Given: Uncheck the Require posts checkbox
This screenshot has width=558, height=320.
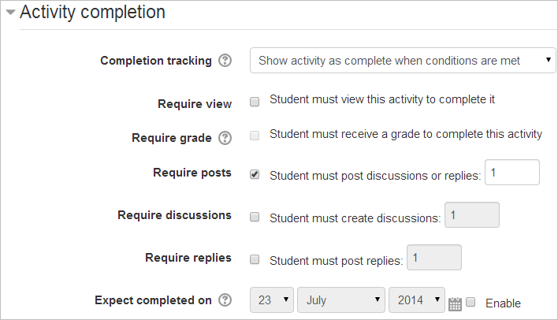Looking at the screenshot, I should coord(255,174).
